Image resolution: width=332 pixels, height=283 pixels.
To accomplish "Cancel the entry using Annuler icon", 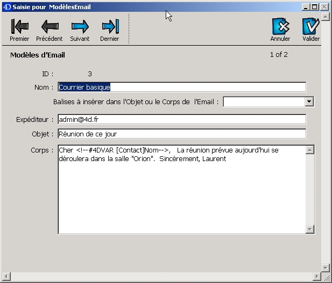I will (x=280, y=27).
